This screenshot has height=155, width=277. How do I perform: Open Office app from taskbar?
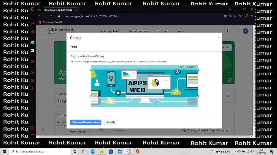coord(137,152)
